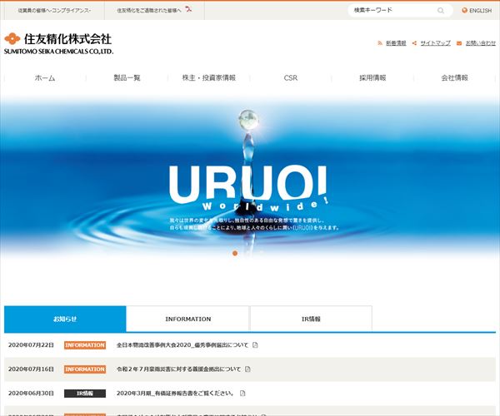The width and height of the screenshot is (500, 416).
Task: Open the 会社情報 navigation menu
Action: click(x=454, y=77)
